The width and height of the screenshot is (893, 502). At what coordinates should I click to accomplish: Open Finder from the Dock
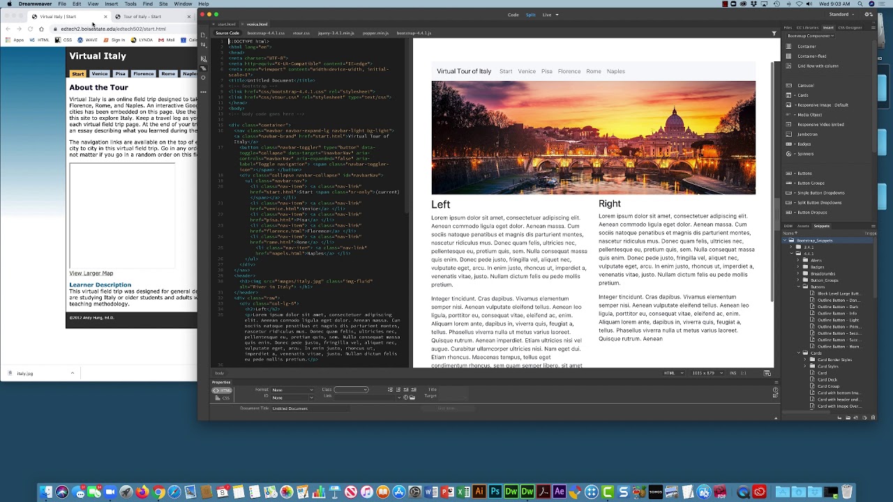tap(46, 492)
